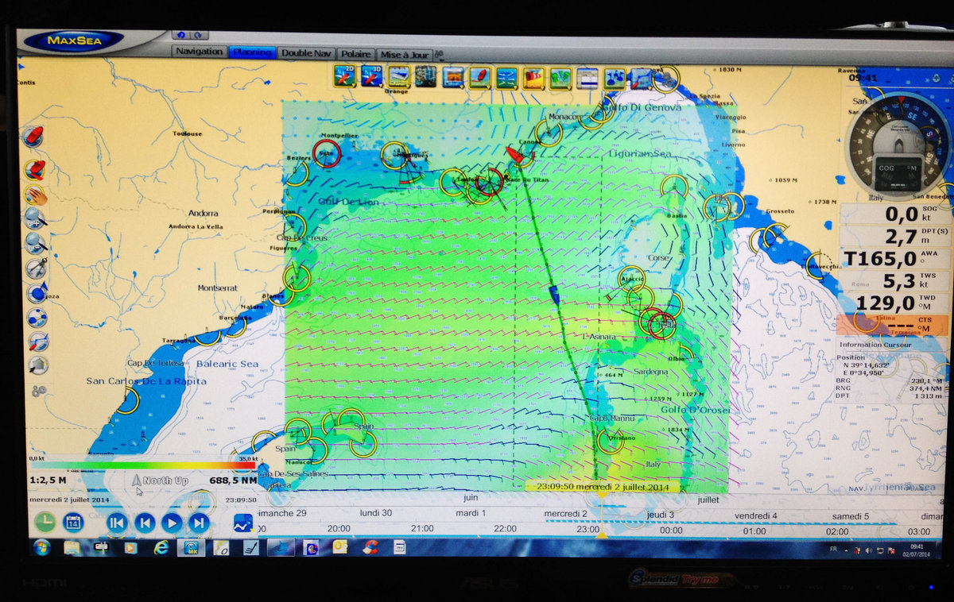Center chart on the red boat tool
The height and width of the screenshot is (602, 954).
click(x=33, y=136)
